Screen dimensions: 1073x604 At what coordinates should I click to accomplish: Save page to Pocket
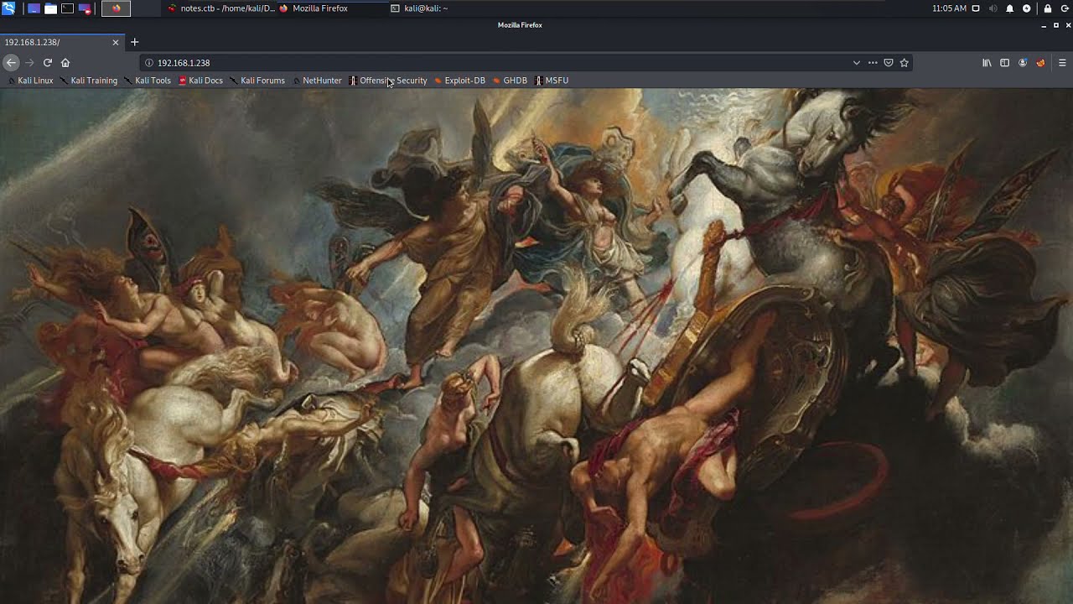pyautogui.click(x=889, y=63)
